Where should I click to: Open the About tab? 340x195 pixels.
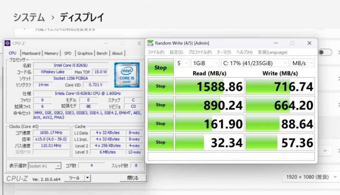pos(117,53)
